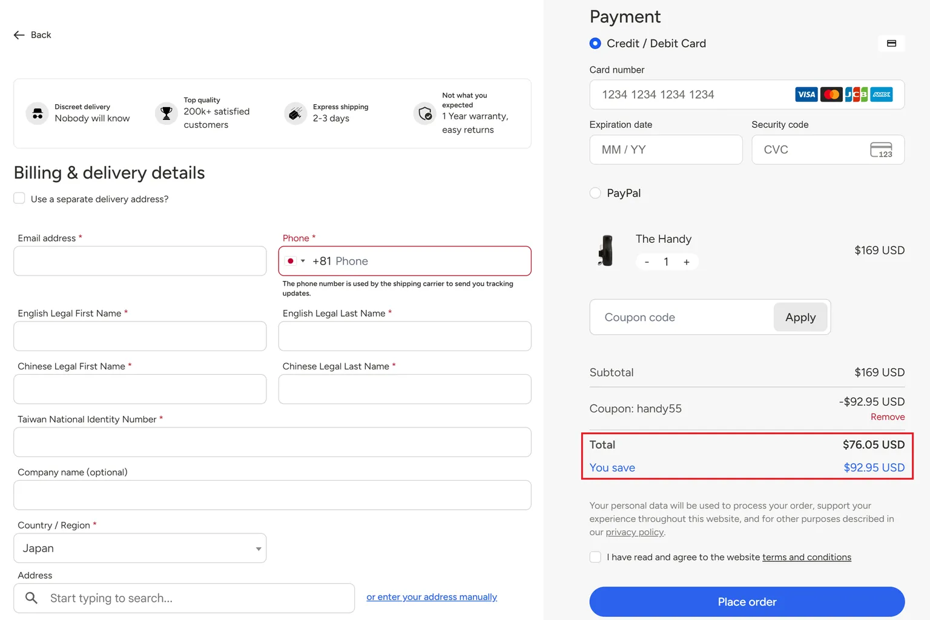Viewport: 930px width, 620px height.
Task: Click the Back arrow icon
Action: coord(19,35)
